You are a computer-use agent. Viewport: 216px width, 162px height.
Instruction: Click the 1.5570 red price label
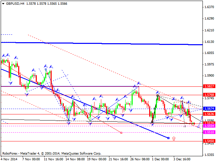click(x=209, y=123)
